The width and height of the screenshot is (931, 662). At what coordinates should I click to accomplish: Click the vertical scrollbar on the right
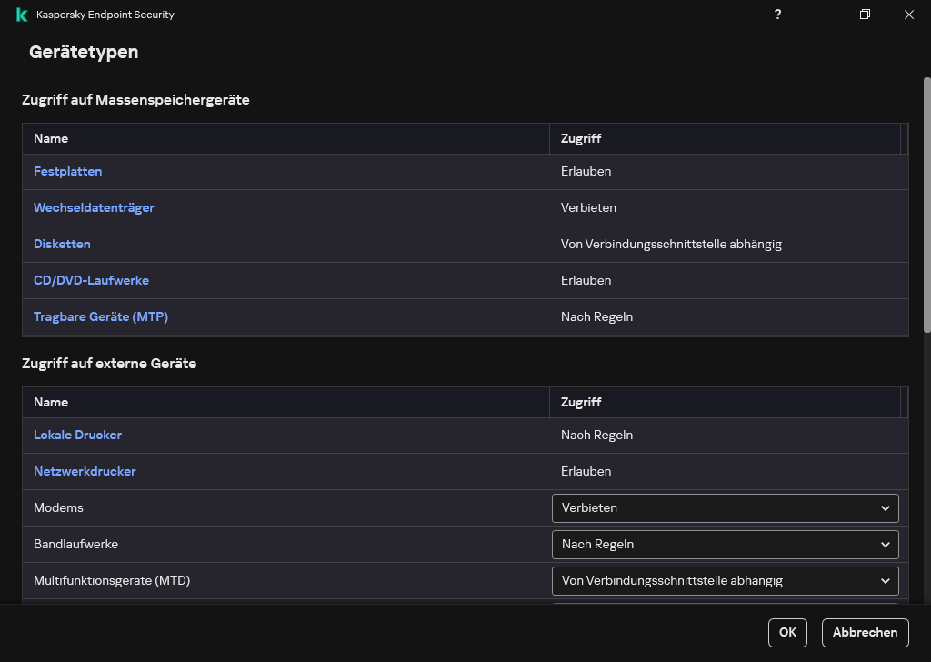(x=926, y=205)
